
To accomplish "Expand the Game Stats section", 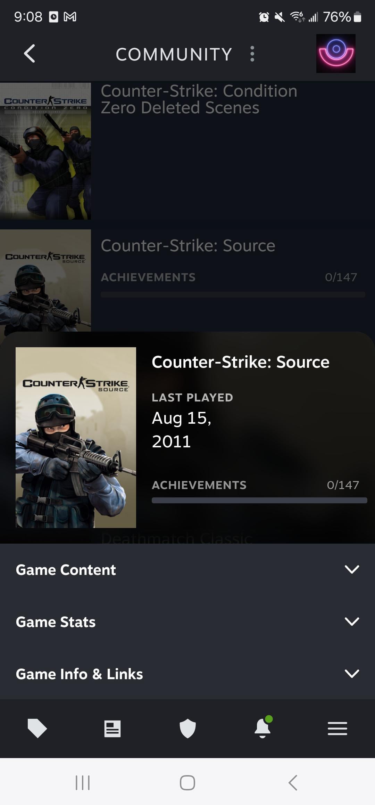I will [x=187, y=622].
